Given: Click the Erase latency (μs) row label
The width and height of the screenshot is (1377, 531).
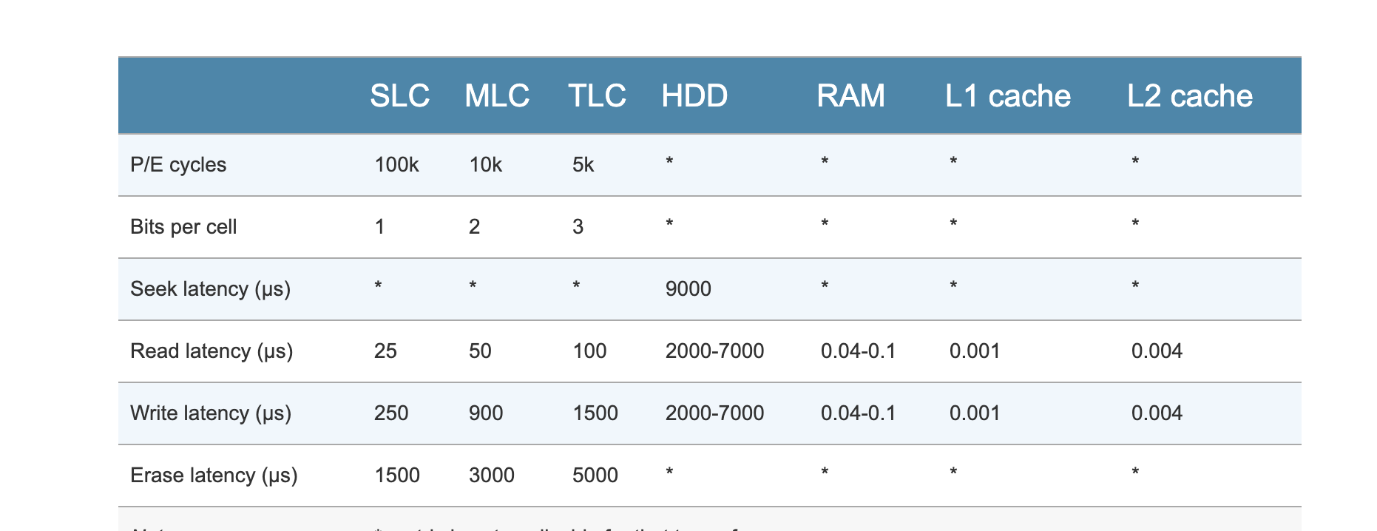Looking at the screenshot, I should tap(214, 475).
